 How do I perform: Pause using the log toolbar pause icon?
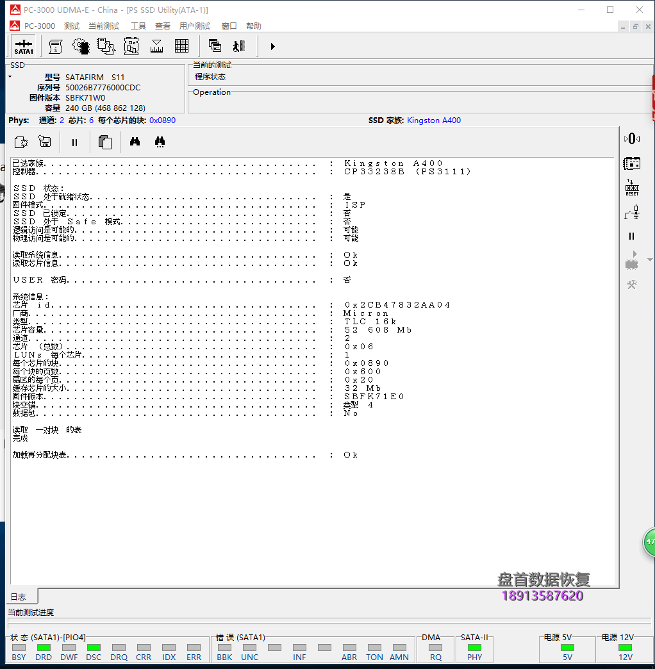pos(75,142)
